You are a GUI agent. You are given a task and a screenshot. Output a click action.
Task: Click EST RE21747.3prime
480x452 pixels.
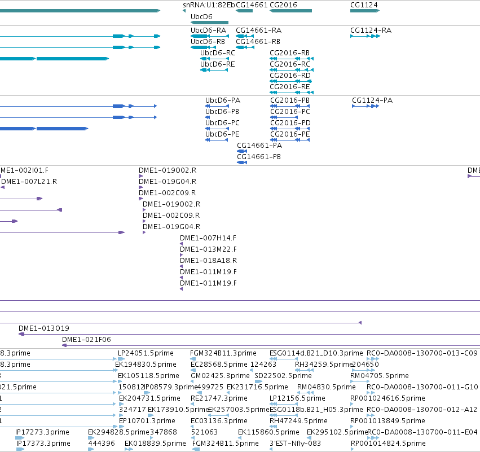click(x=192, y=404)
